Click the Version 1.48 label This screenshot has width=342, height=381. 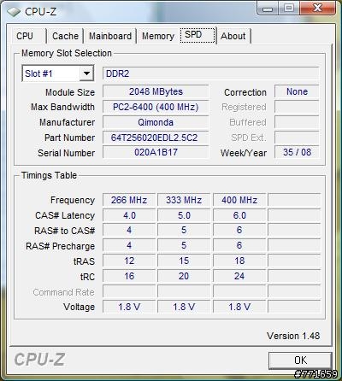(293, 336)
